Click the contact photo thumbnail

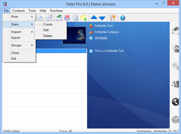[76, 35]
